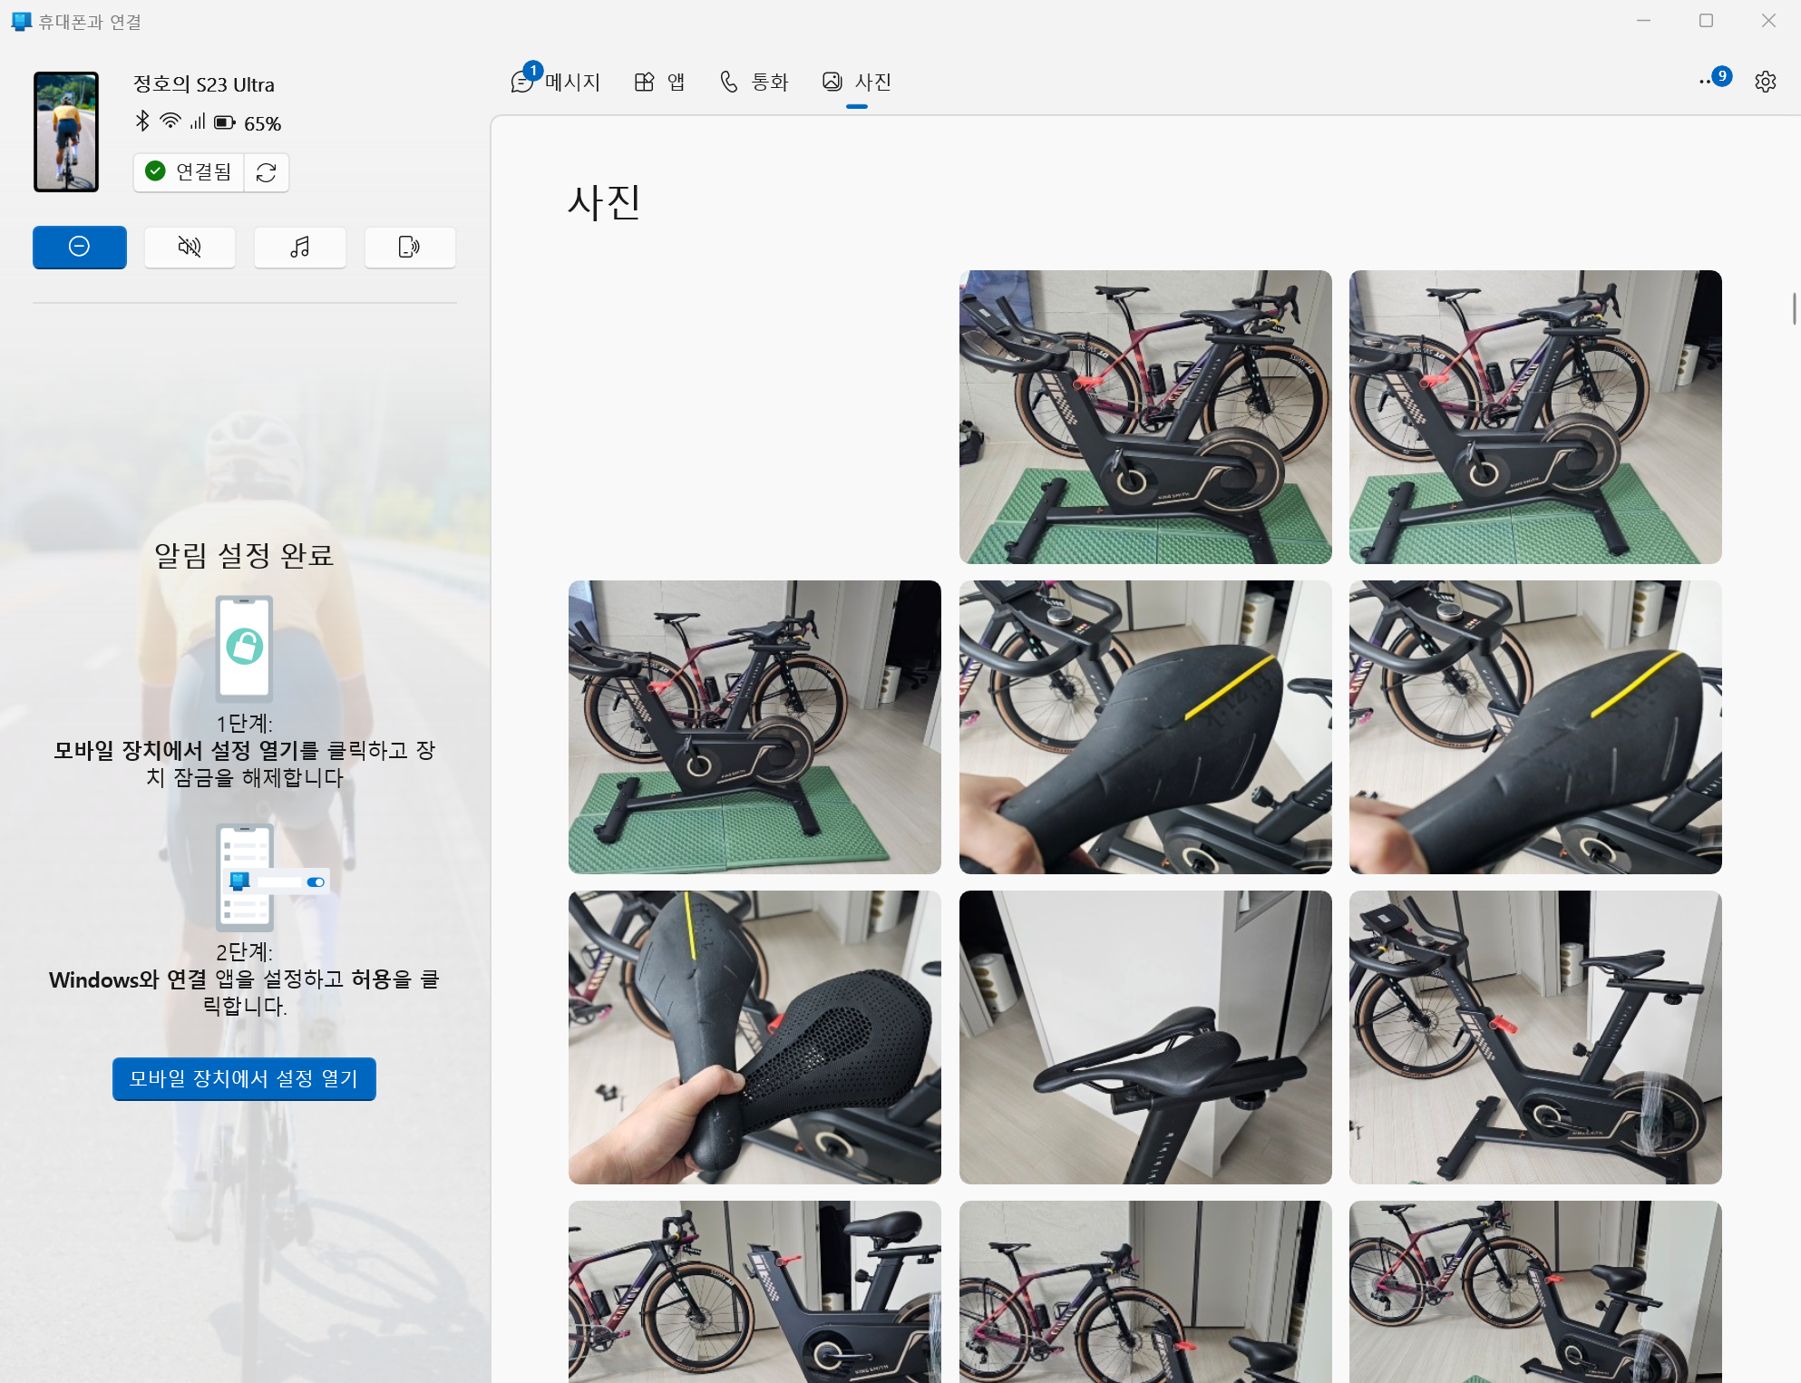Switch to the 앱 tab

pos(659,82)
